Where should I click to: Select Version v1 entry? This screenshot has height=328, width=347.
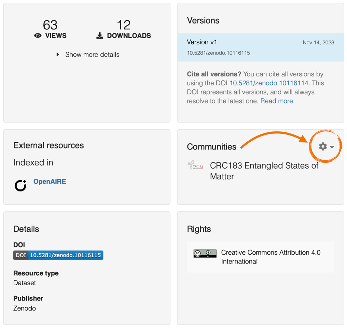tap(261, 47)
